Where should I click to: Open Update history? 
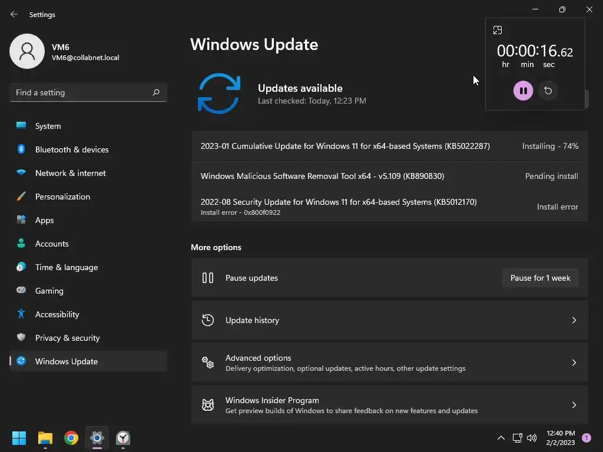(x=390, y=320)
